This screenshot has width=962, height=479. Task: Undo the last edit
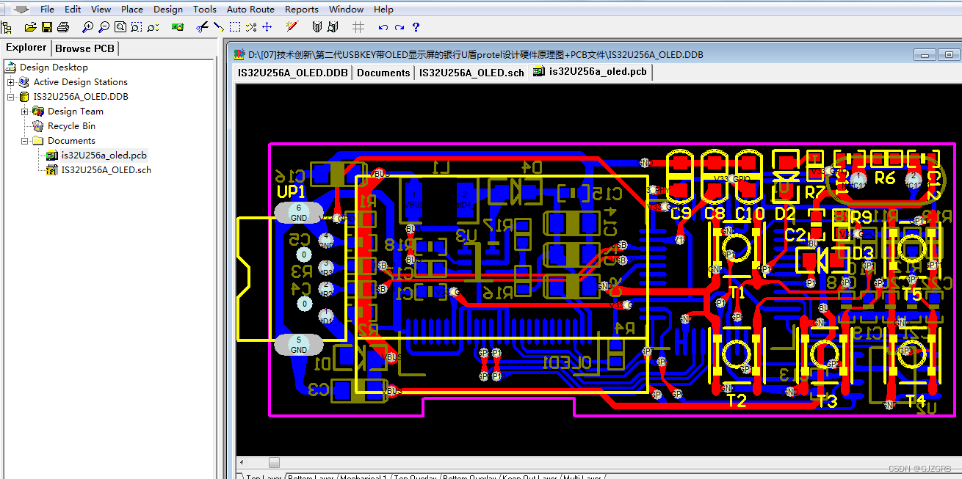point(383,27)
